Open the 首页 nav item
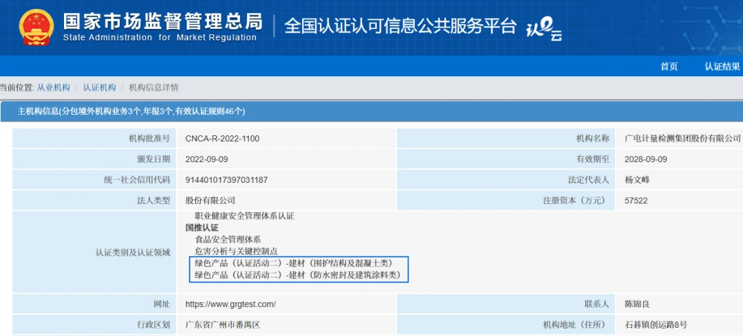The height and width of the screenshot is (336, 743). click(669, 67)
